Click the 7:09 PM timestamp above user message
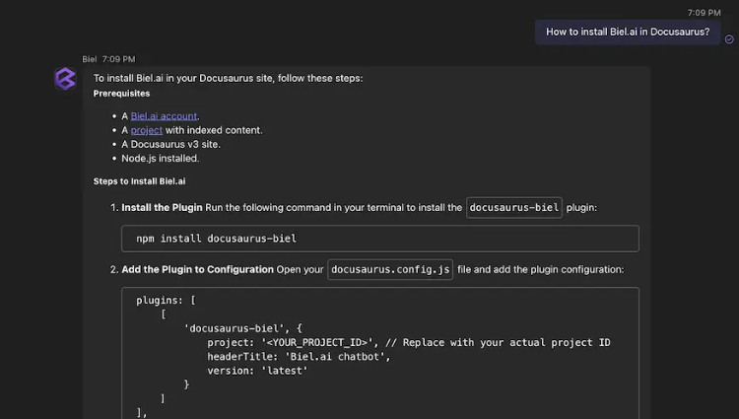Viewport: 739px width, 419px height. 704,13
